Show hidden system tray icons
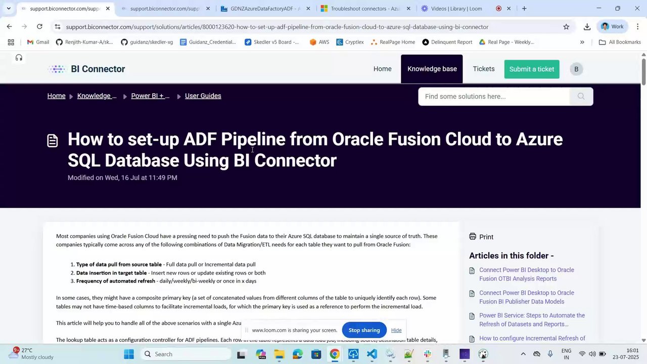 coord(523,354)
